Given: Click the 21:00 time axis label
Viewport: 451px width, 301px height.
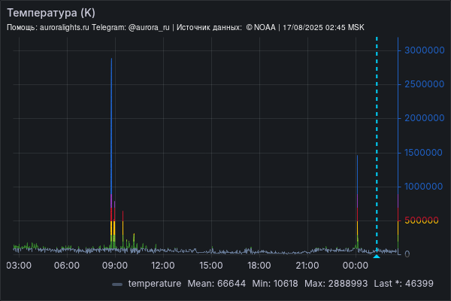Looking at the screenshot, I should (x=307, y=266).
